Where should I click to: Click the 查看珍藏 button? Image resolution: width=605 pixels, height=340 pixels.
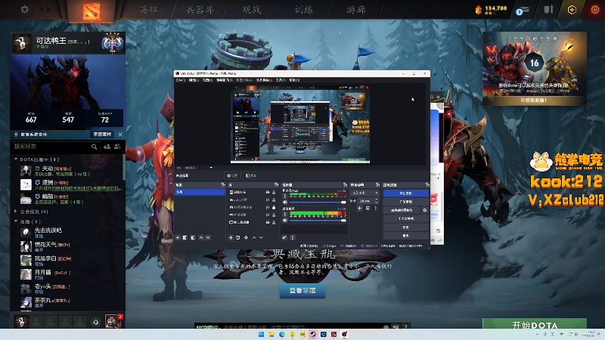(302, 291)
